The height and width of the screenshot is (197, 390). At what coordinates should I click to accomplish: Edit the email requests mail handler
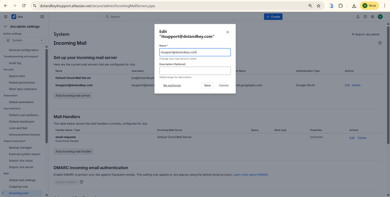352,138
